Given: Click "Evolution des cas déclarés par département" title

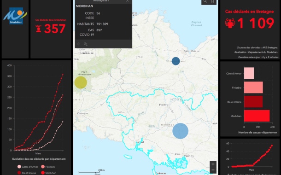Looking at the screenshot, I should pos(39,159).
